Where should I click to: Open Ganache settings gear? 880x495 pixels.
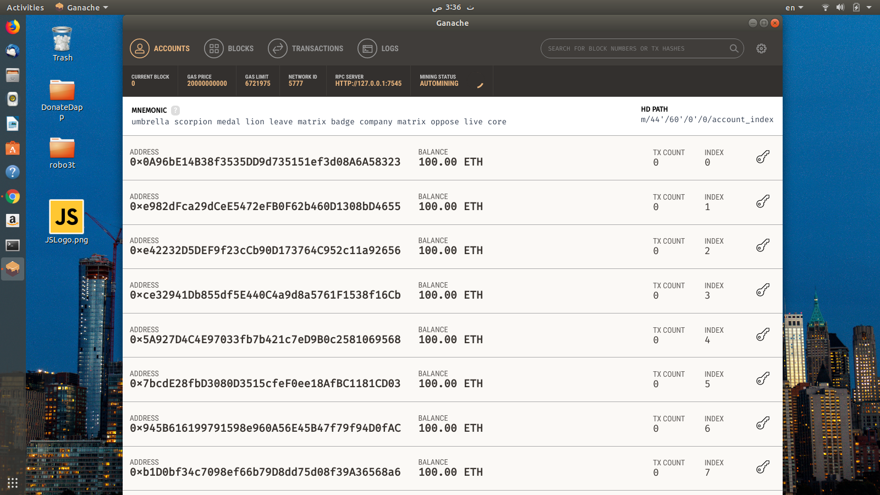click(x=761, y=48)
